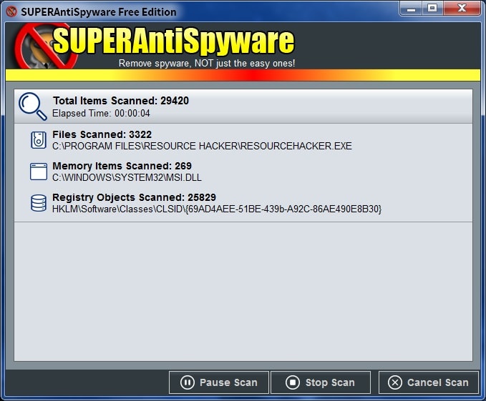486x401 pixels.
Task: Click the 'Remove spyware, NOT just the easy ones!' tagline
Action: click(207, 63)
